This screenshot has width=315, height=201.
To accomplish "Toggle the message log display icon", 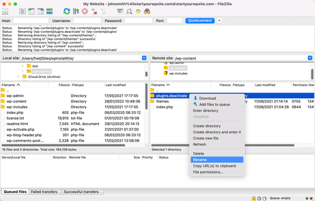I will pyautogui.click(x=22, y=11).
